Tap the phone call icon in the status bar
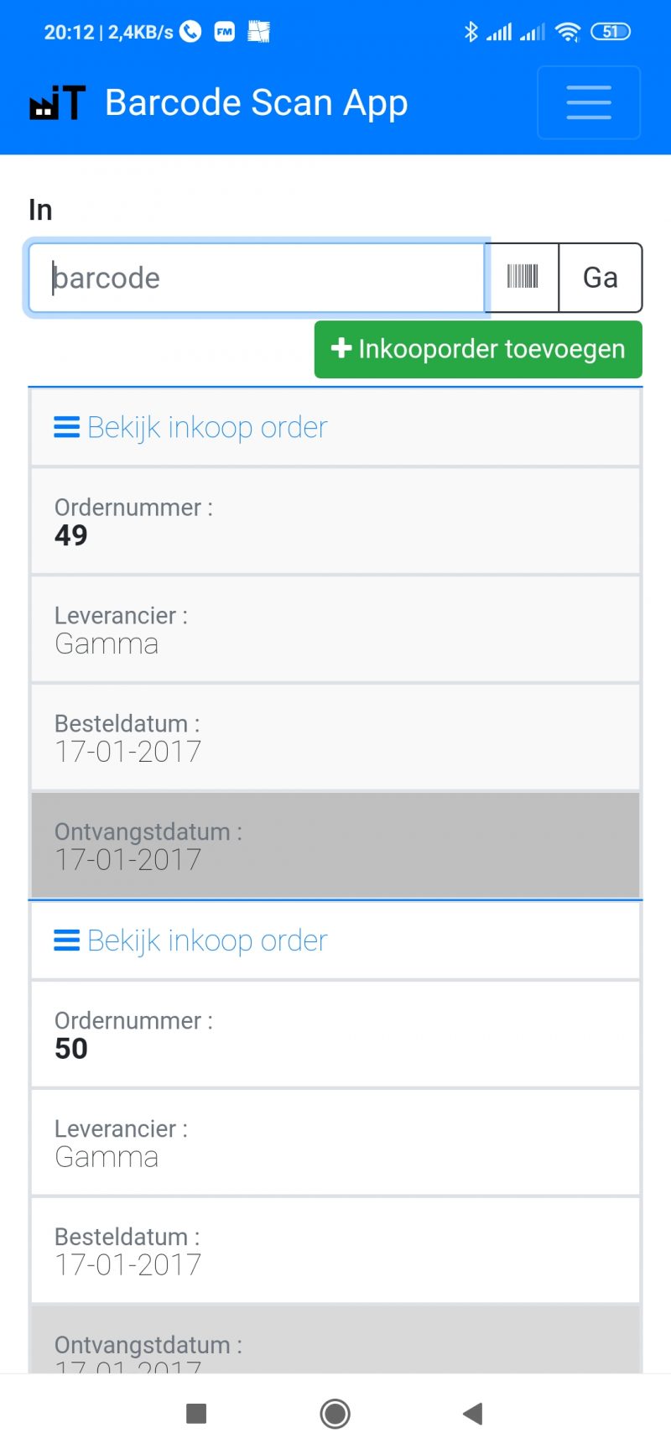Screen dimensions: 671x1454 189,31
